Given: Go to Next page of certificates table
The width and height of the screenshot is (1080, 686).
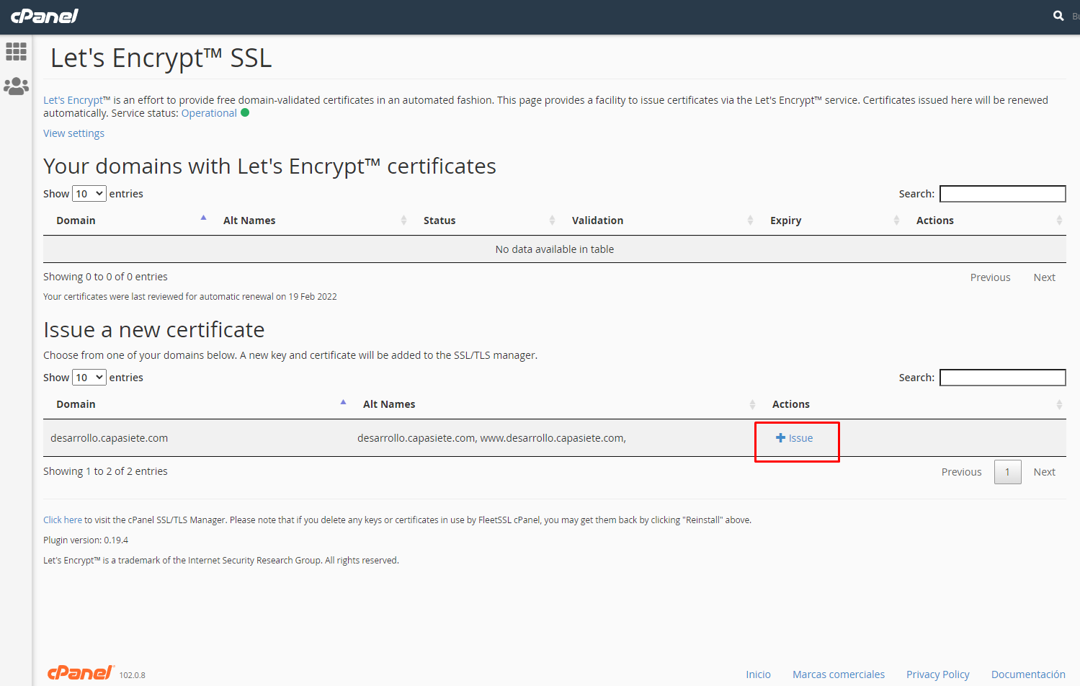Looking at the screenshot, I should (x=1044, y=277).
